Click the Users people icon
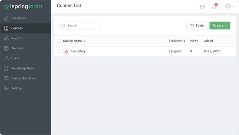The height and width of the screenshot is (135, 239). [x=6, y=58]
